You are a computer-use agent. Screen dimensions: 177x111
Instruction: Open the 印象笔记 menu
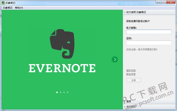8,8
